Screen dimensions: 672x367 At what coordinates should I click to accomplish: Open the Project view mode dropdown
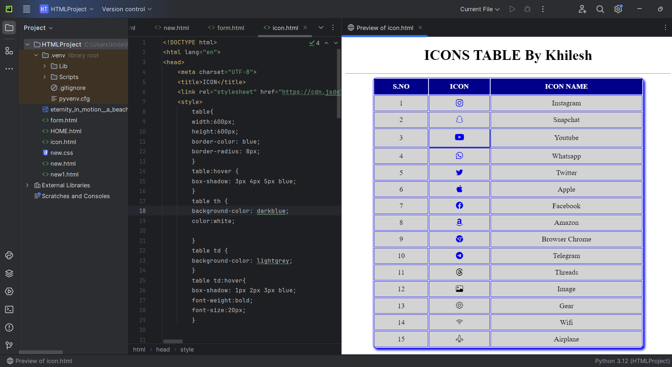[x=38, y=28]
